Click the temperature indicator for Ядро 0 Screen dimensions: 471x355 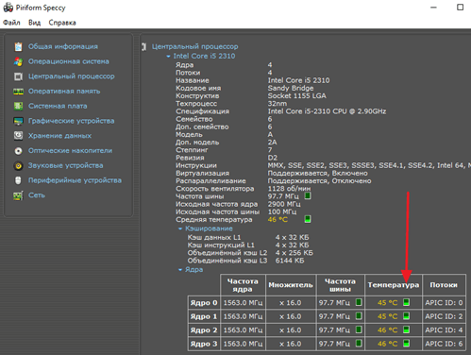coord(406,302)
